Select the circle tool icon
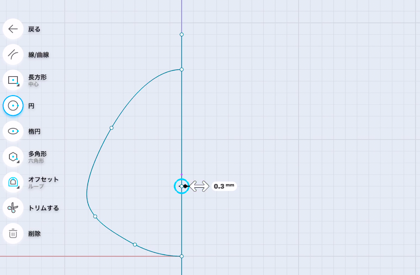 13,106
